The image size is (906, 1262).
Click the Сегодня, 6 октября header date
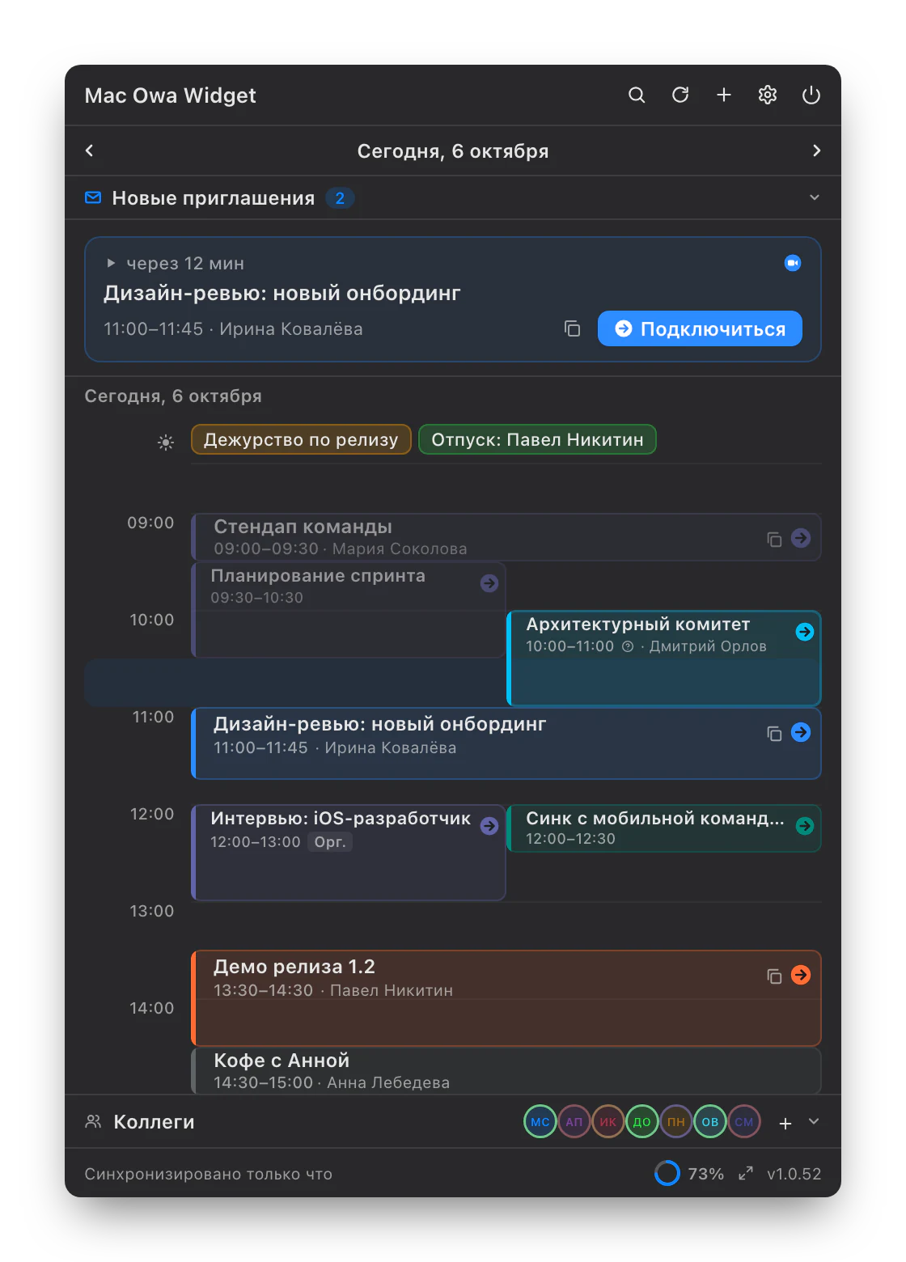coord(453,151)
